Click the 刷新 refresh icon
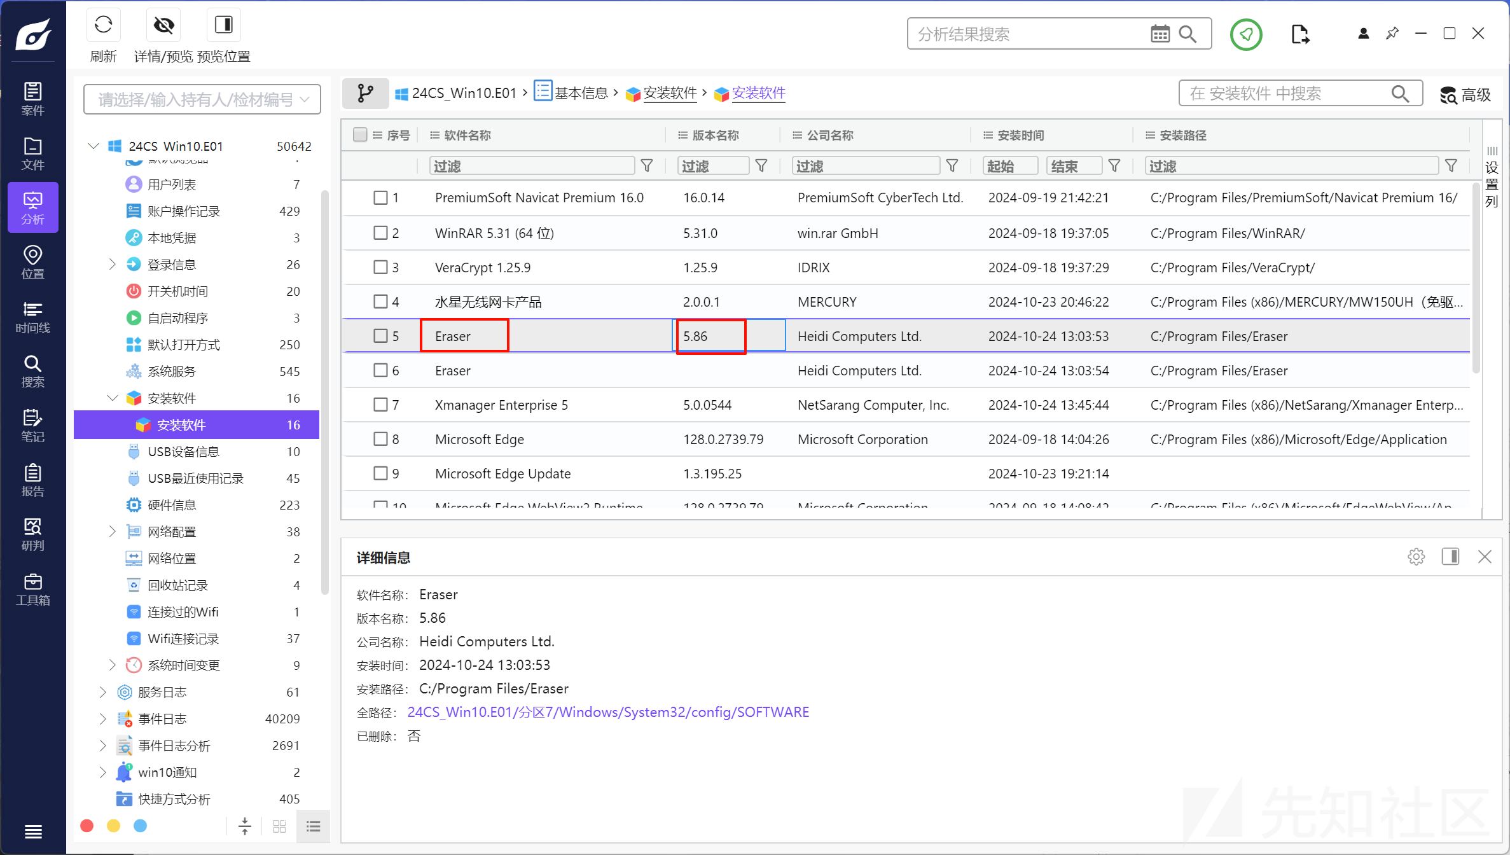The width and height of the screenshot is (1510, 855). pos(103,25)
